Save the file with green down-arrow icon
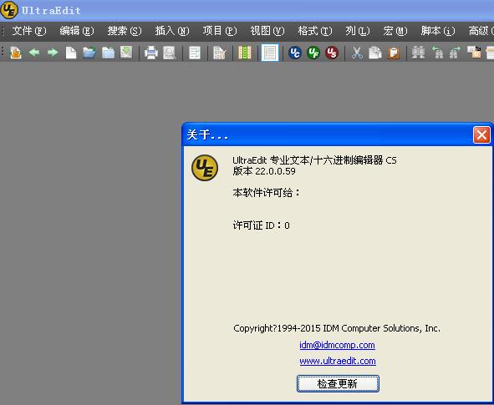This screenshot has height=405, width=494. 126,53
